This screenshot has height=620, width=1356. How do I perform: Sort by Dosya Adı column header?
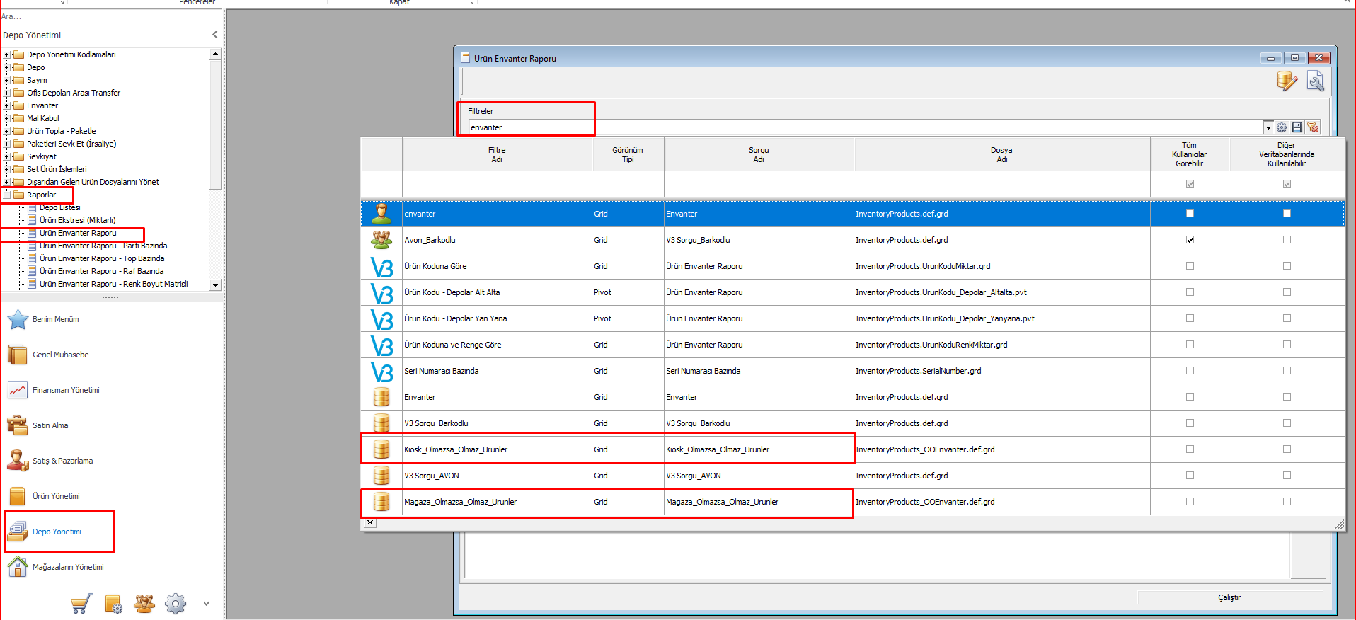tap(1001, 154)
